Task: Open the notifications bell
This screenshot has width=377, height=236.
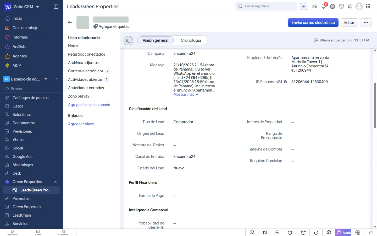Action: tap(324, 6)
